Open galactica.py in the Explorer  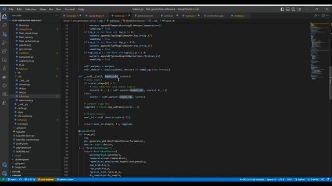pyautogui.click(x=25, y=45)
